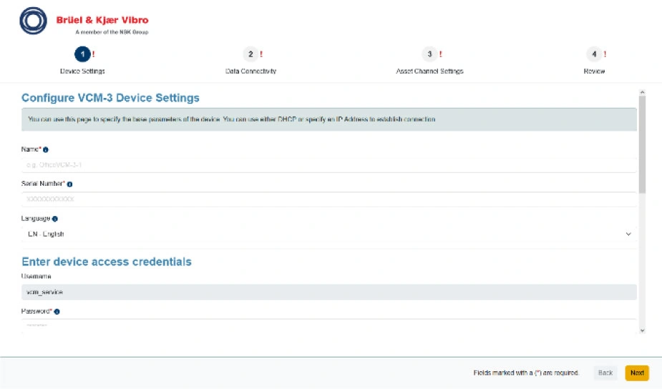Select step 1 circle icon
This screenshot has height=389, width=662.
[x=82, y=54]
